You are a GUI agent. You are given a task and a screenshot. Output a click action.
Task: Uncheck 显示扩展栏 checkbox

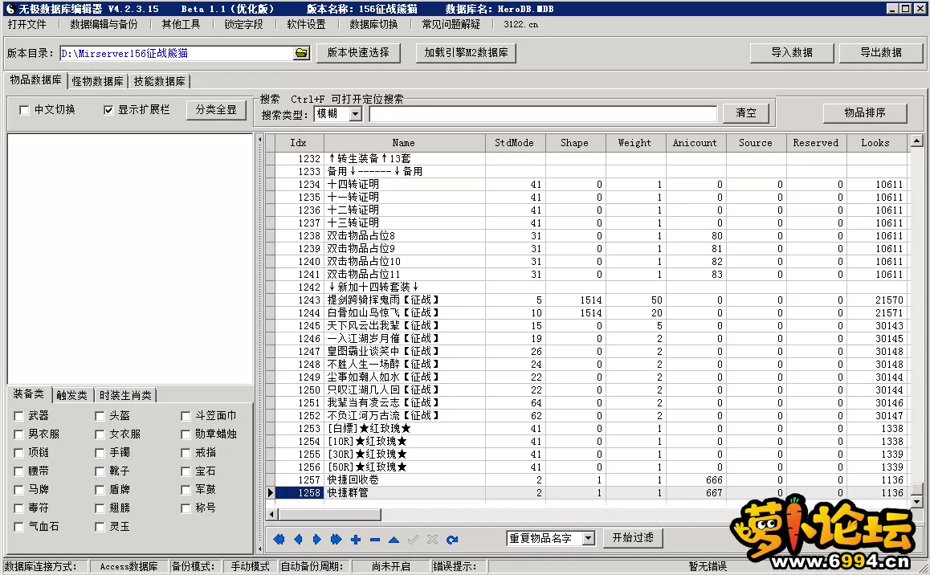[108, 110]
